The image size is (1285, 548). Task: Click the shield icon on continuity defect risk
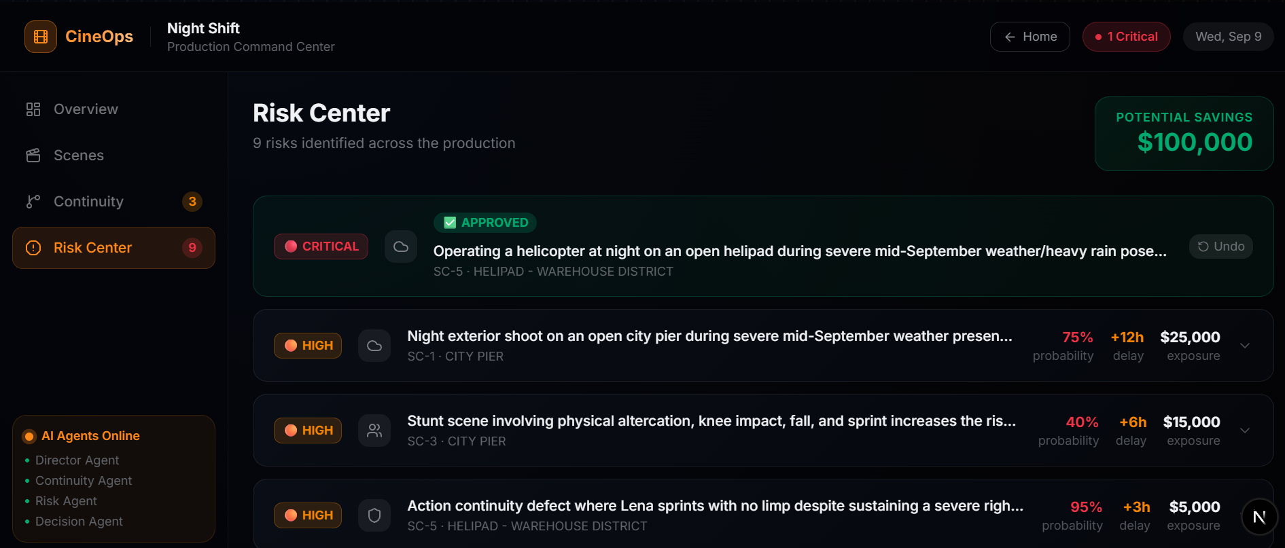(x=374, y=515)
